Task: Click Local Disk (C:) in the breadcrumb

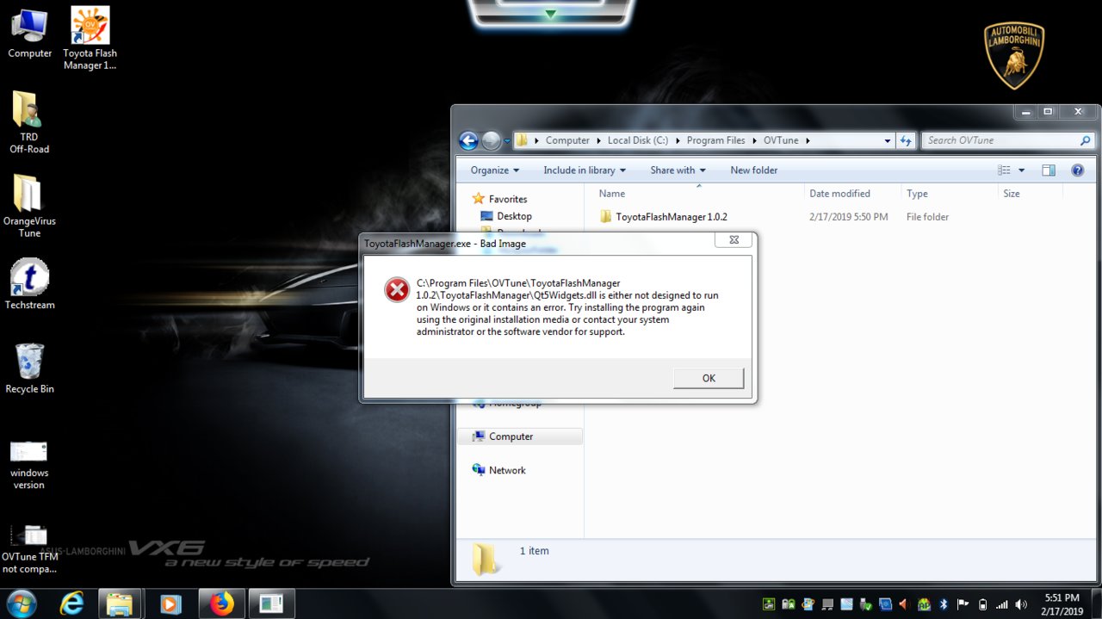Action: pos(637,140)
